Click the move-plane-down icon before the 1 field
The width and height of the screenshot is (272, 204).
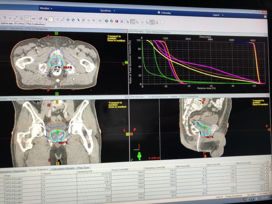(46, 19)
